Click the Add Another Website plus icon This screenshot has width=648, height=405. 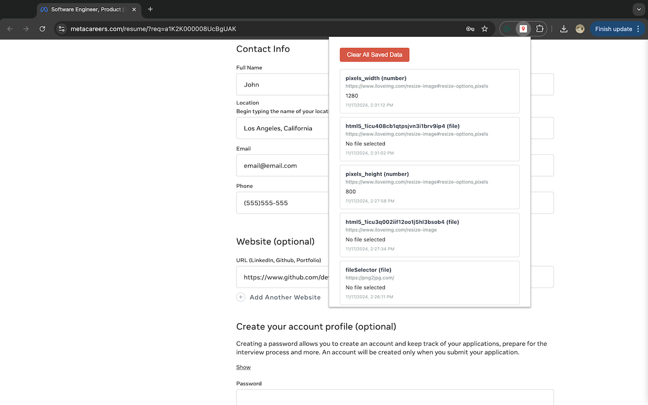(x=241, y=297)
